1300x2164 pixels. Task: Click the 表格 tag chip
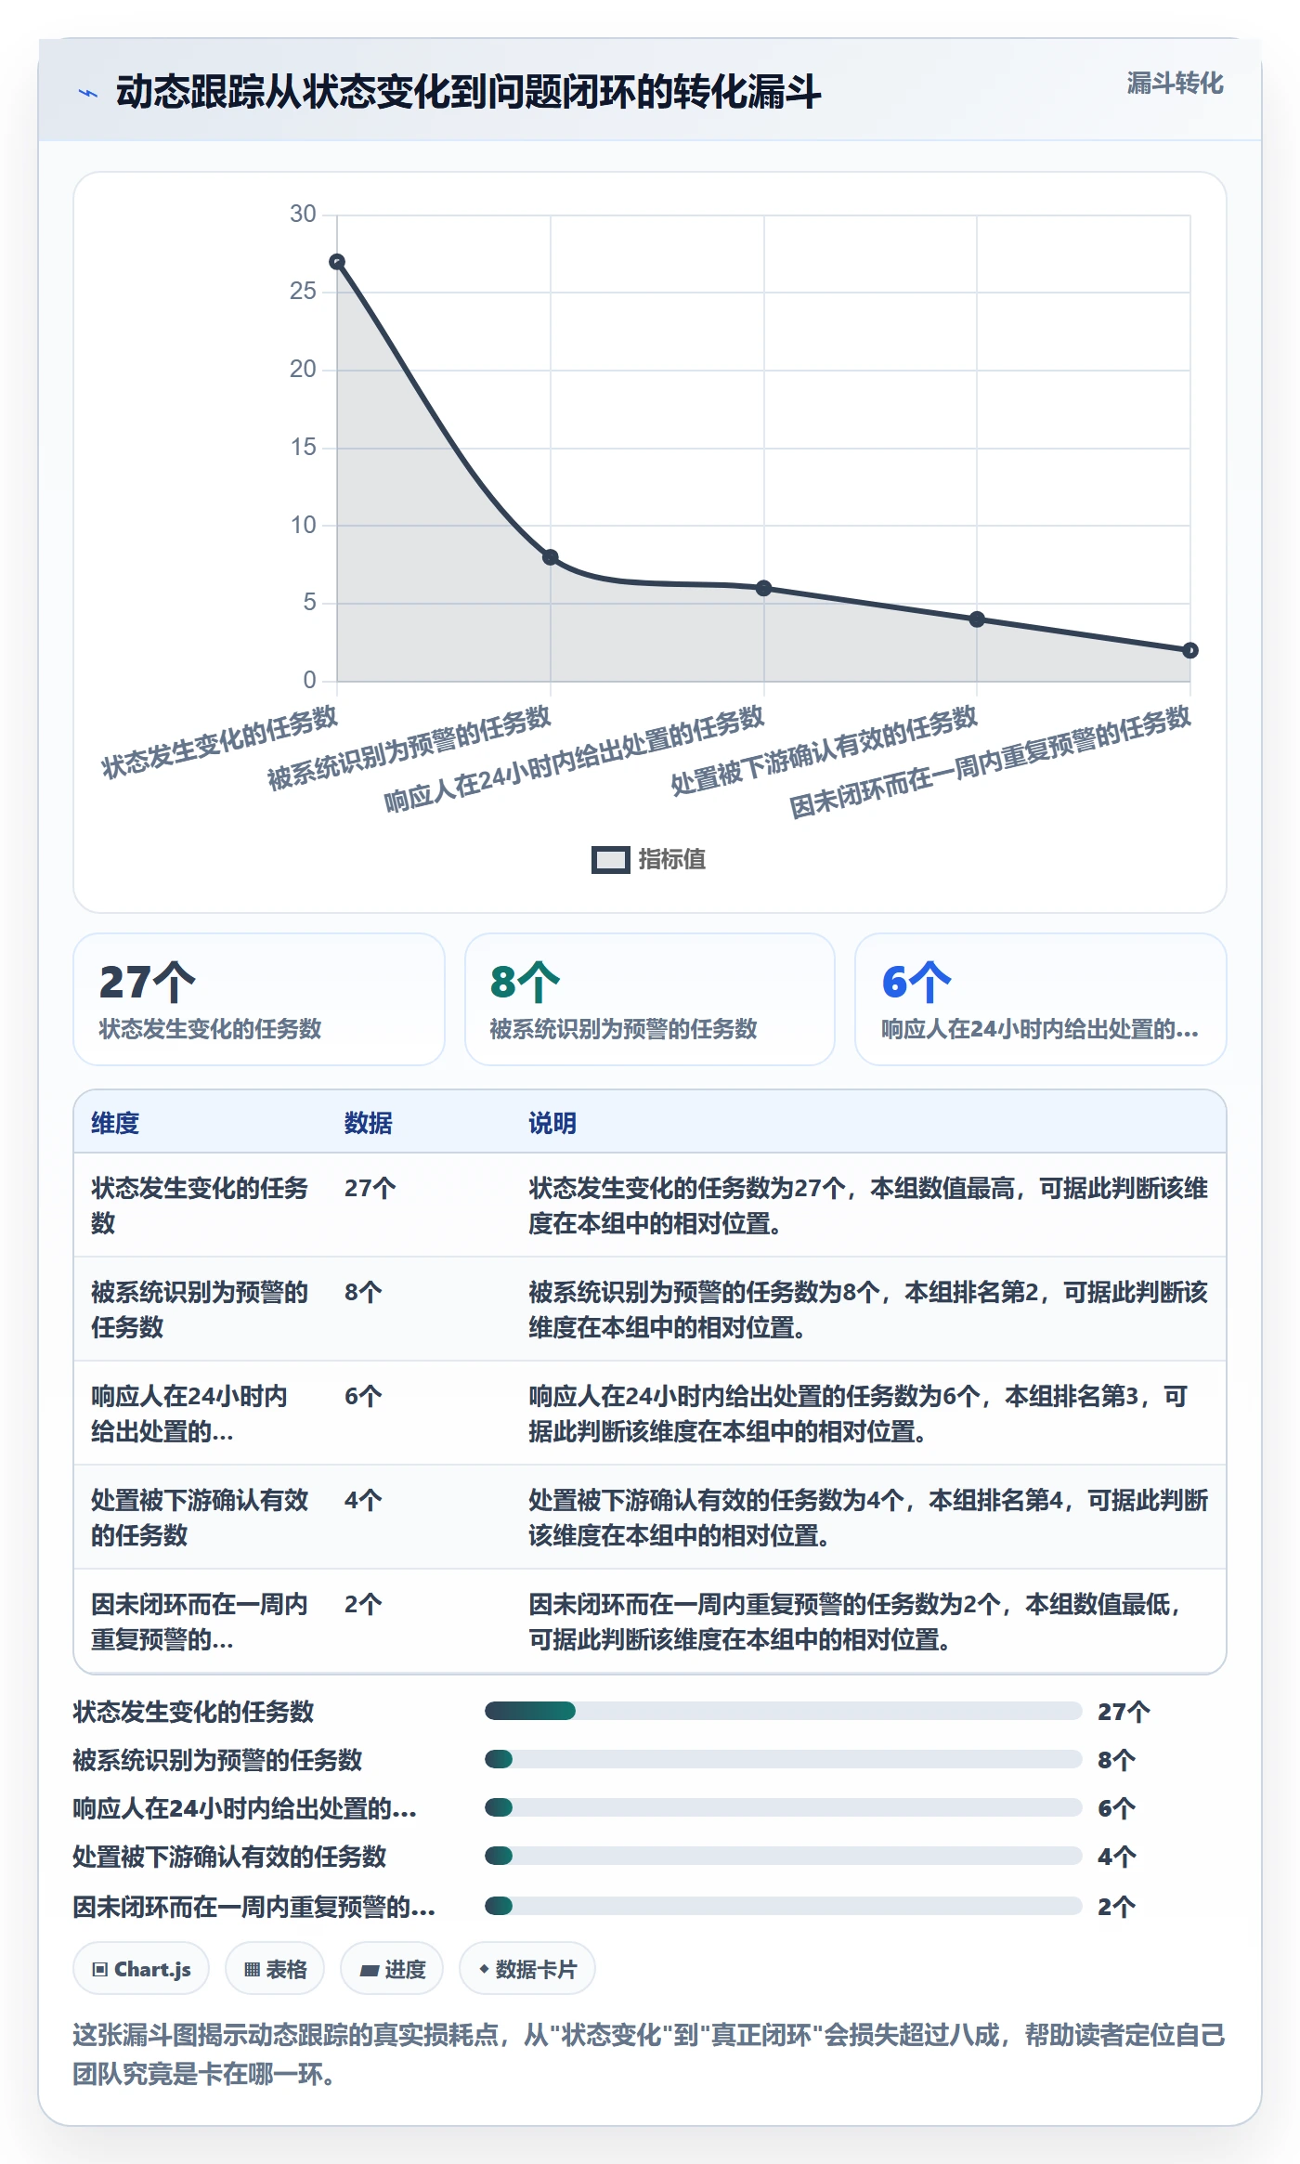click(x=275, y=1968)
